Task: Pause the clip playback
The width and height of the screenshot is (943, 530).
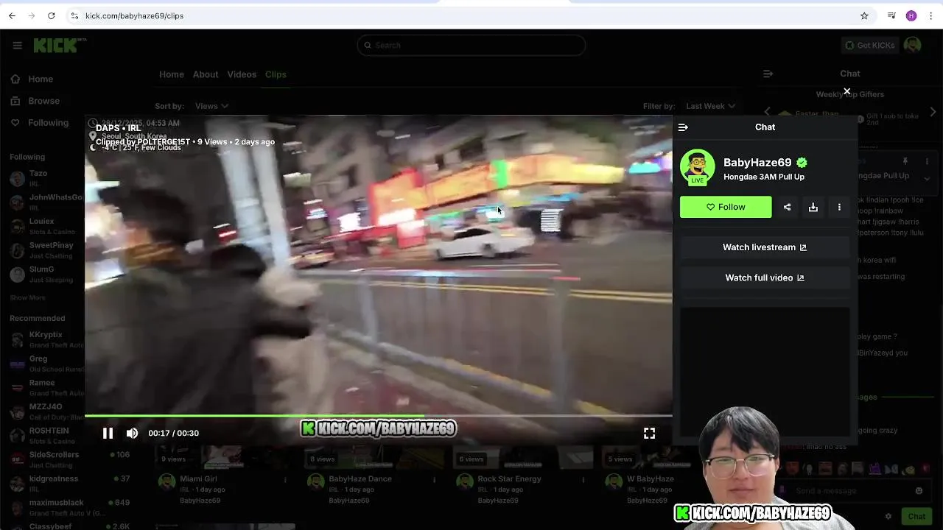Action: [108, 433]
